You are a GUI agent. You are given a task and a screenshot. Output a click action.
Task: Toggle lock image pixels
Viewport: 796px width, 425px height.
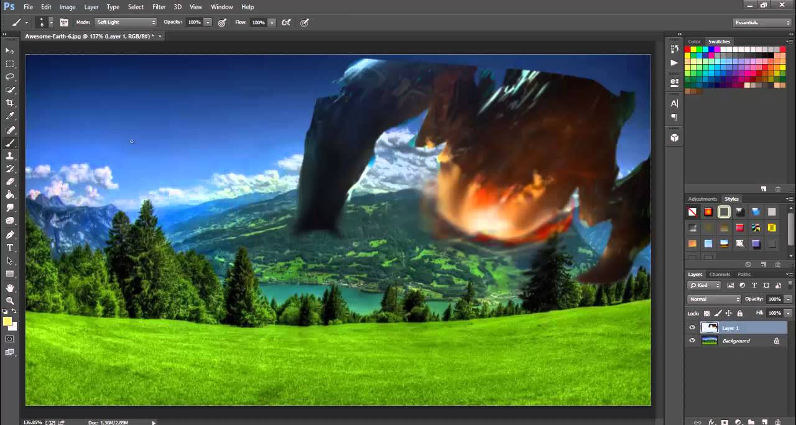[x=718, y=313]
